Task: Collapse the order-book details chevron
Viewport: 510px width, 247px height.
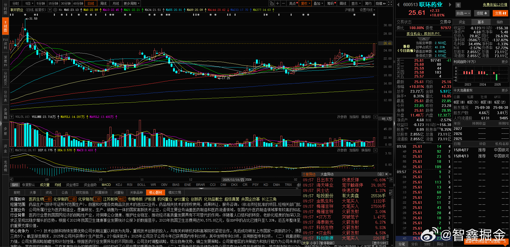Action: pos(424,39)
